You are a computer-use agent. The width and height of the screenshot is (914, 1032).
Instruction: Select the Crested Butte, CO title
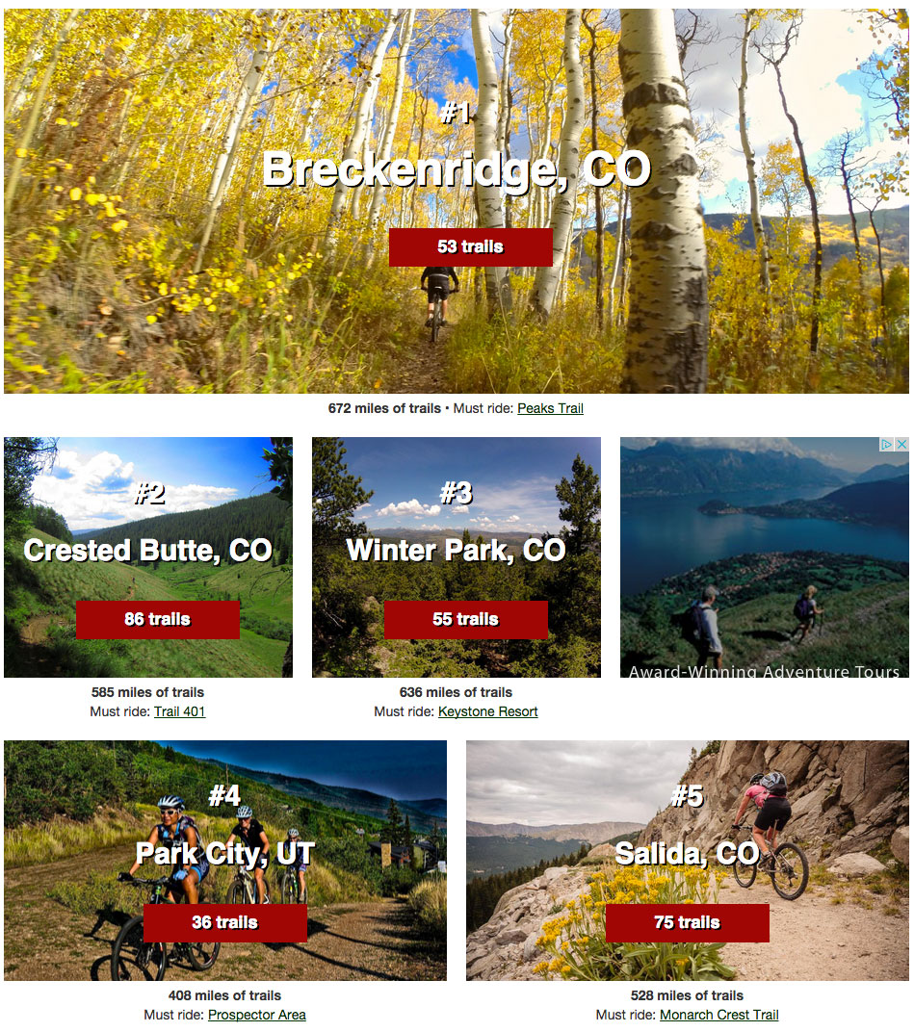(x=148, y=551)
